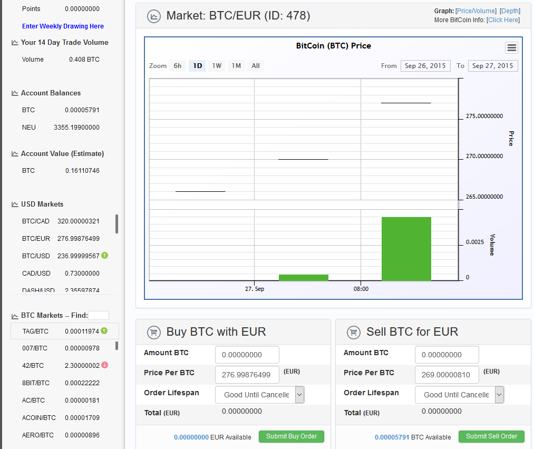Click the green up arrow next to TAG/BTC
534x449 pixels.
pyautogui.click(x=104, y=330)
